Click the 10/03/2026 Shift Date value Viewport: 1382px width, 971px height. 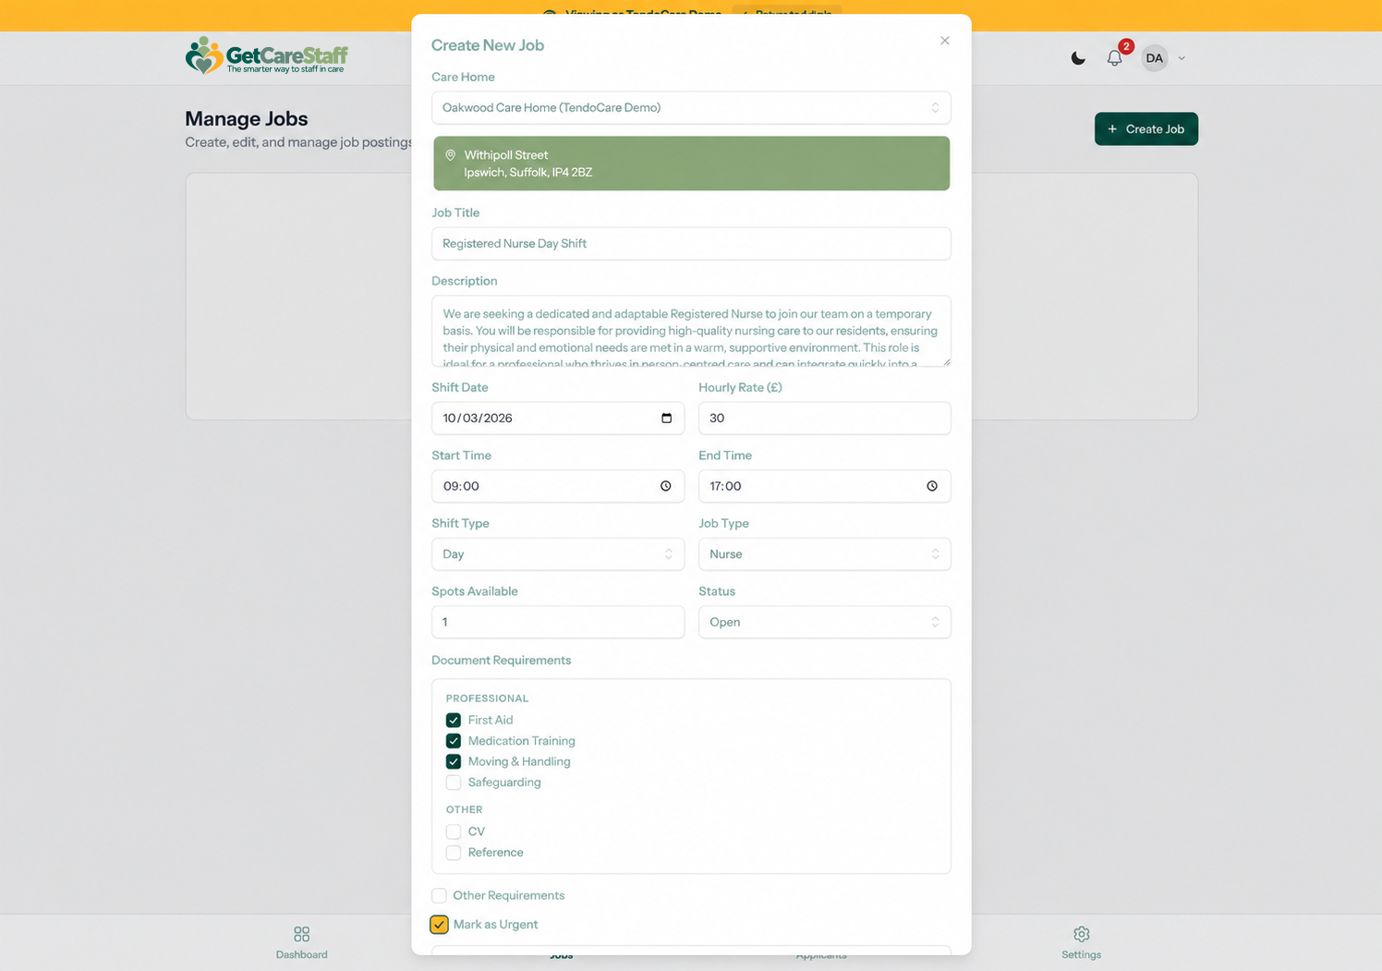[x=478, y=419]
